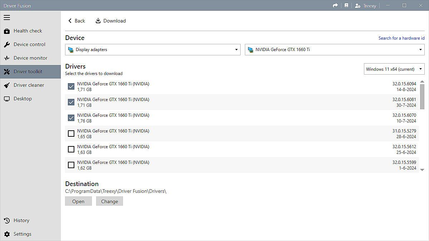This screenshot has height=241, width=429.
Task: Click the Change destination button
Action: coord(109,201)
